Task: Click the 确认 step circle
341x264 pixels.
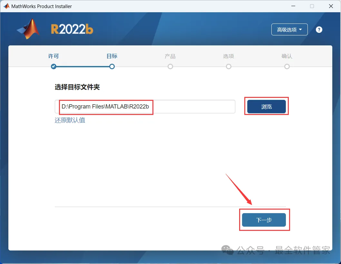Action: click(287, 67)
